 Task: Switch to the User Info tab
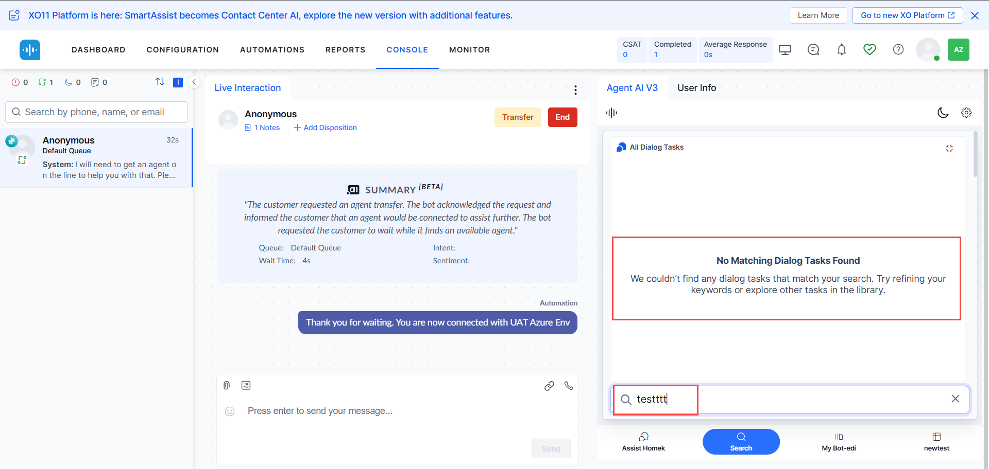(x=696, y=88)
